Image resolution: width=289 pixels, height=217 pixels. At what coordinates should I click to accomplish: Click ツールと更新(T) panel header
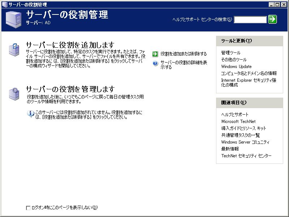[250, 41]
